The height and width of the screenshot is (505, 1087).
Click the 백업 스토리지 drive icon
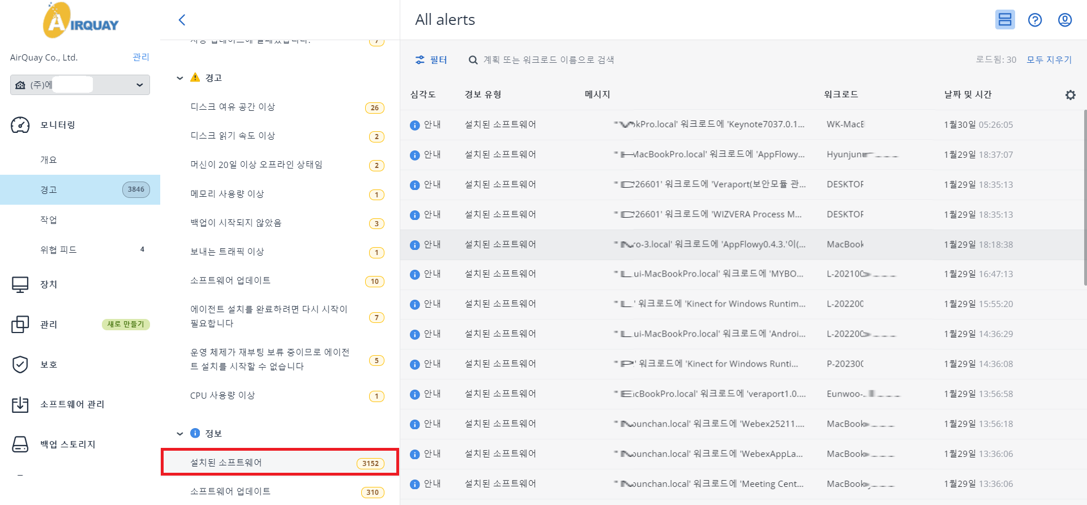[20, 444]
